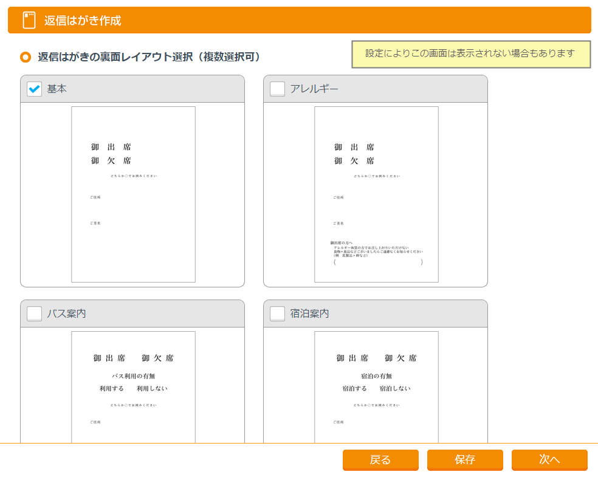Proceed with the 次へ button

(x=549, y=460)
